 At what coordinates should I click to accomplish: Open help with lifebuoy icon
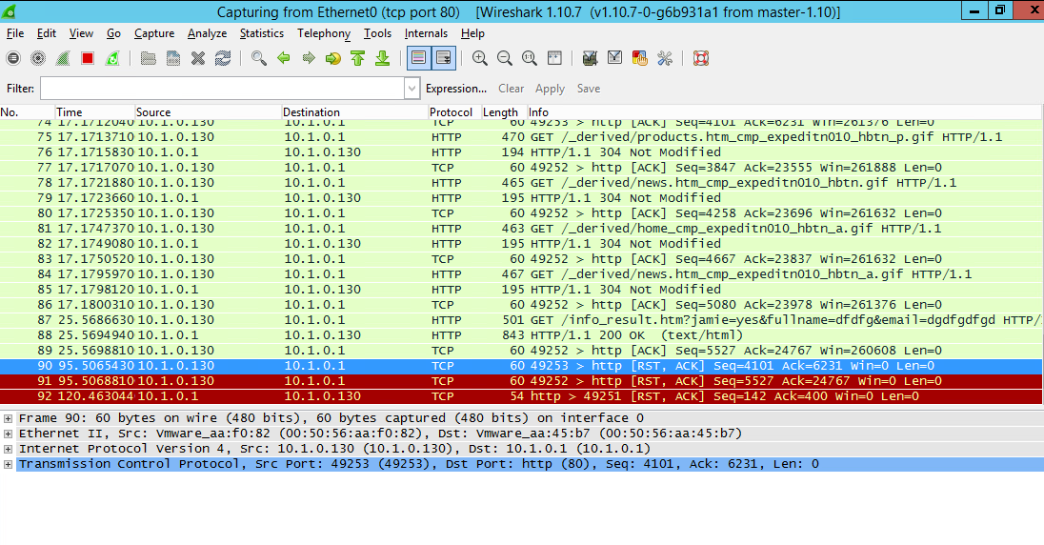point(700,59)
